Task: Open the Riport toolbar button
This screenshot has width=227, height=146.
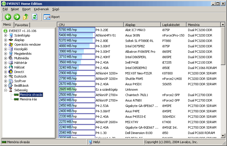Action: coord(52,17)
